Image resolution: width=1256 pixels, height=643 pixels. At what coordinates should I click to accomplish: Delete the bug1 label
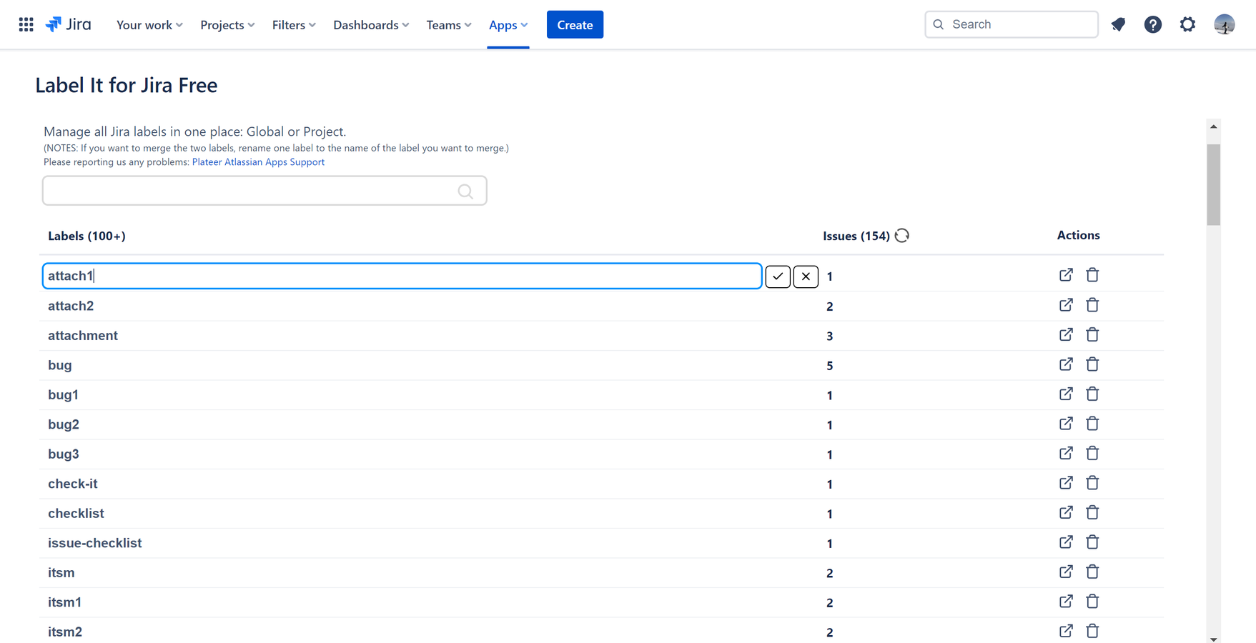coord(1092,394)
